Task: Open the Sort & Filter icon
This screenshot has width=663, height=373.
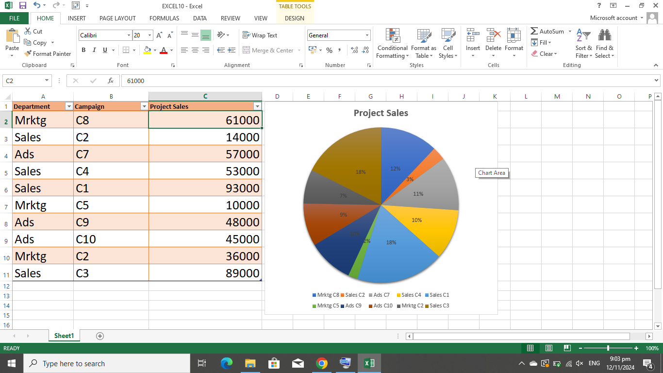Action: click(583, 35)
